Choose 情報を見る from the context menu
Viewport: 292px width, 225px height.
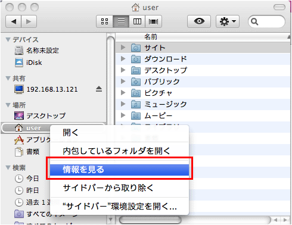pyautogui.click(x=119, y=170)
